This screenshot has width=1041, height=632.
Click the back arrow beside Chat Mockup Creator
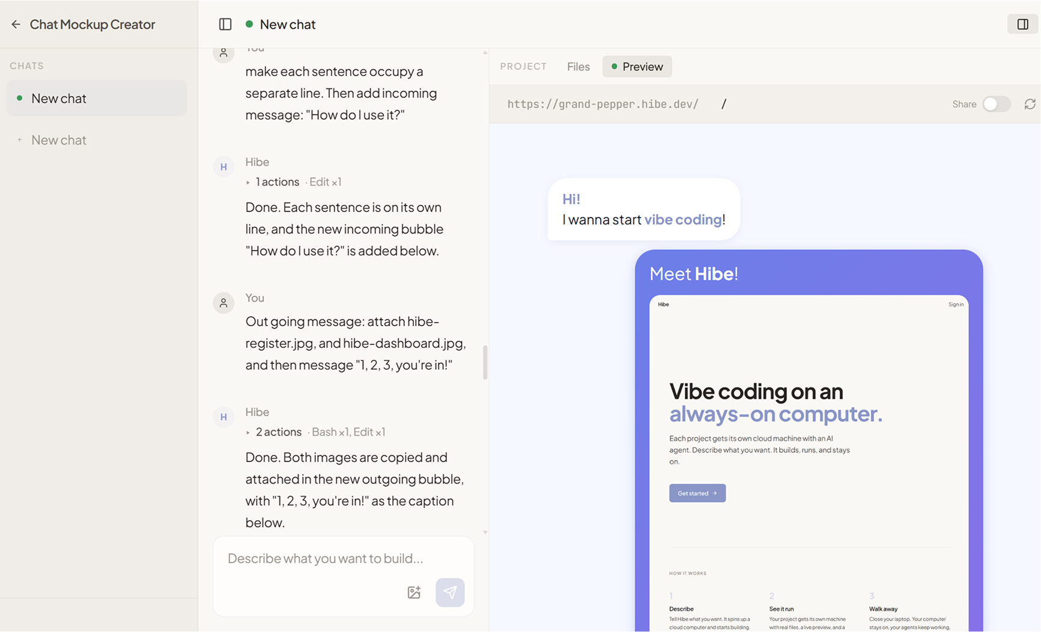pos(16,24)
